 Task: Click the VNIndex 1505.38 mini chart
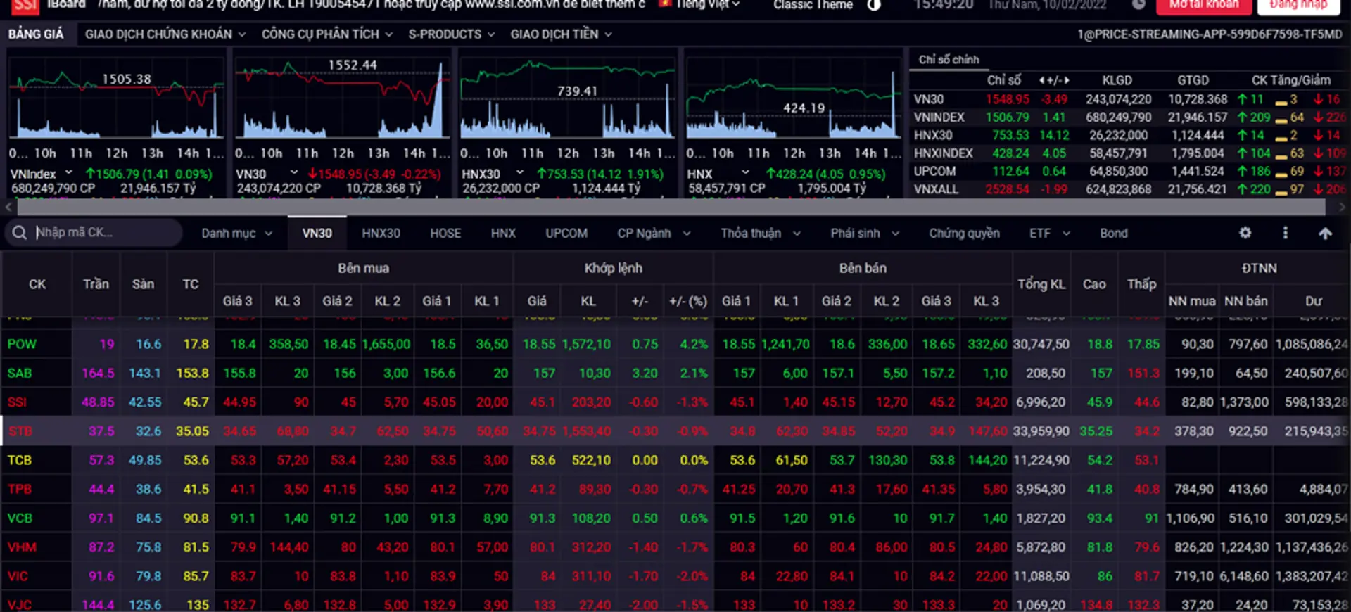tap(116, 98)
